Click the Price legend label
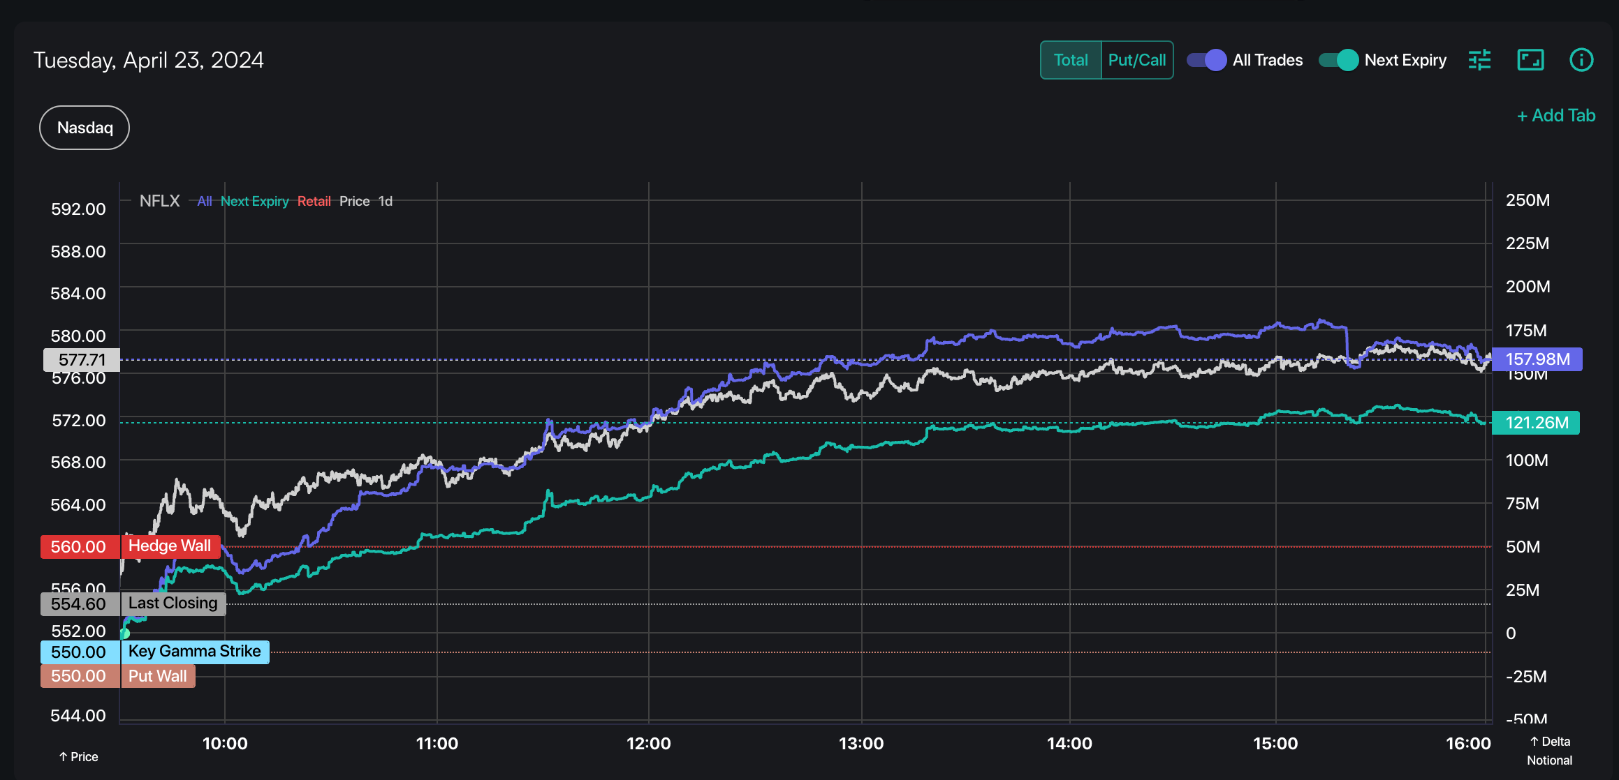1619x780 pixels. (354, 202)
